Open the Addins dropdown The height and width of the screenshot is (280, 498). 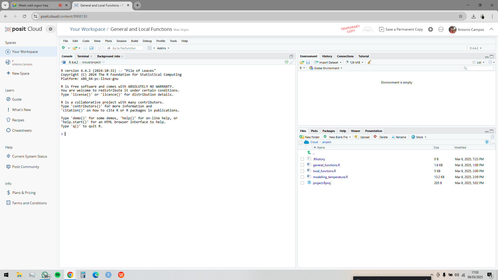(163, 48)
